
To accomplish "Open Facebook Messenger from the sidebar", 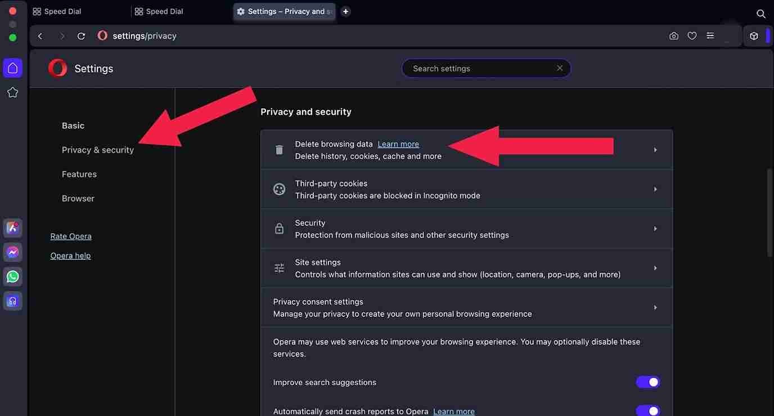I will [x=12, y=252].
